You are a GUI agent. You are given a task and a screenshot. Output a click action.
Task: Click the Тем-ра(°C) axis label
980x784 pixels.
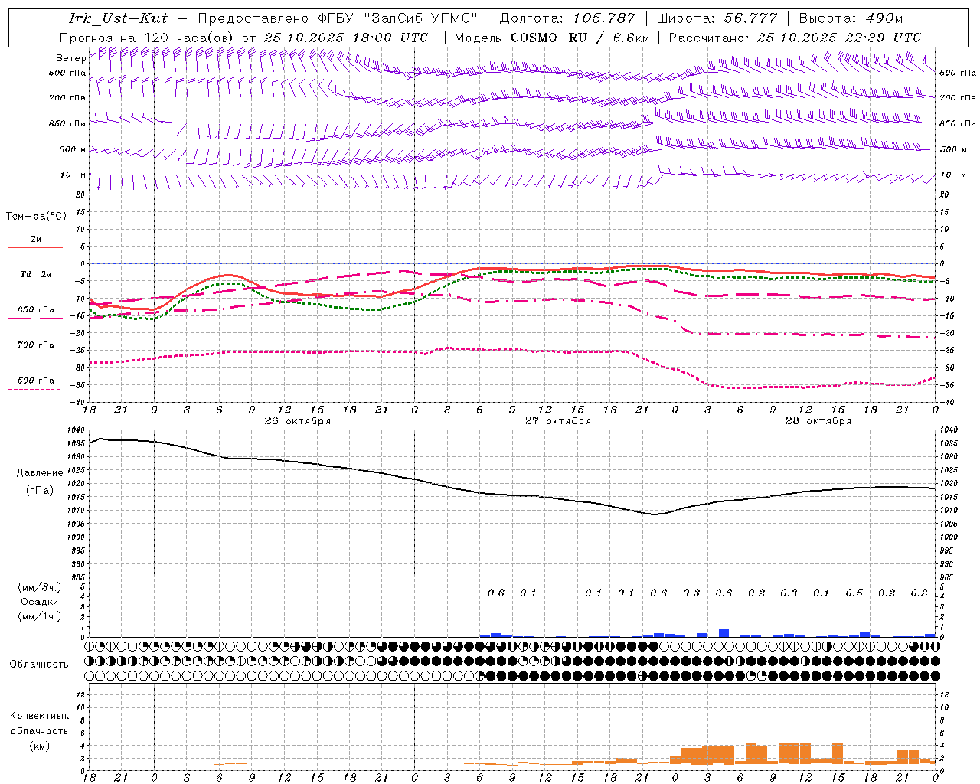coord(36,217)
